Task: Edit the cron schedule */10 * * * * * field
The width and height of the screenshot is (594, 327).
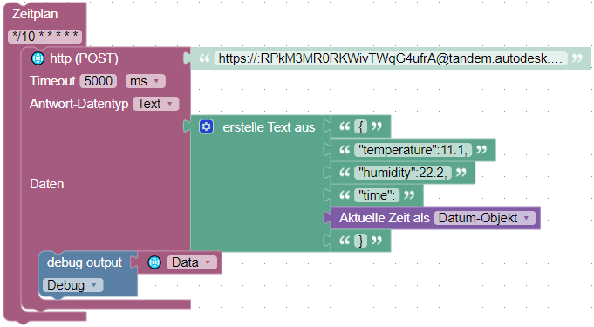Action: 44,37
